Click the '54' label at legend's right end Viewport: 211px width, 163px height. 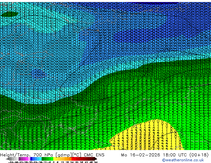click(x=96, y=162)
